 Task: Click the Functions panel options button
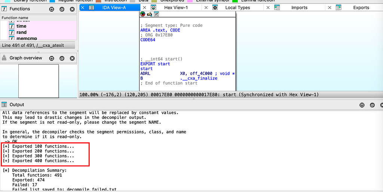point(52,9)
